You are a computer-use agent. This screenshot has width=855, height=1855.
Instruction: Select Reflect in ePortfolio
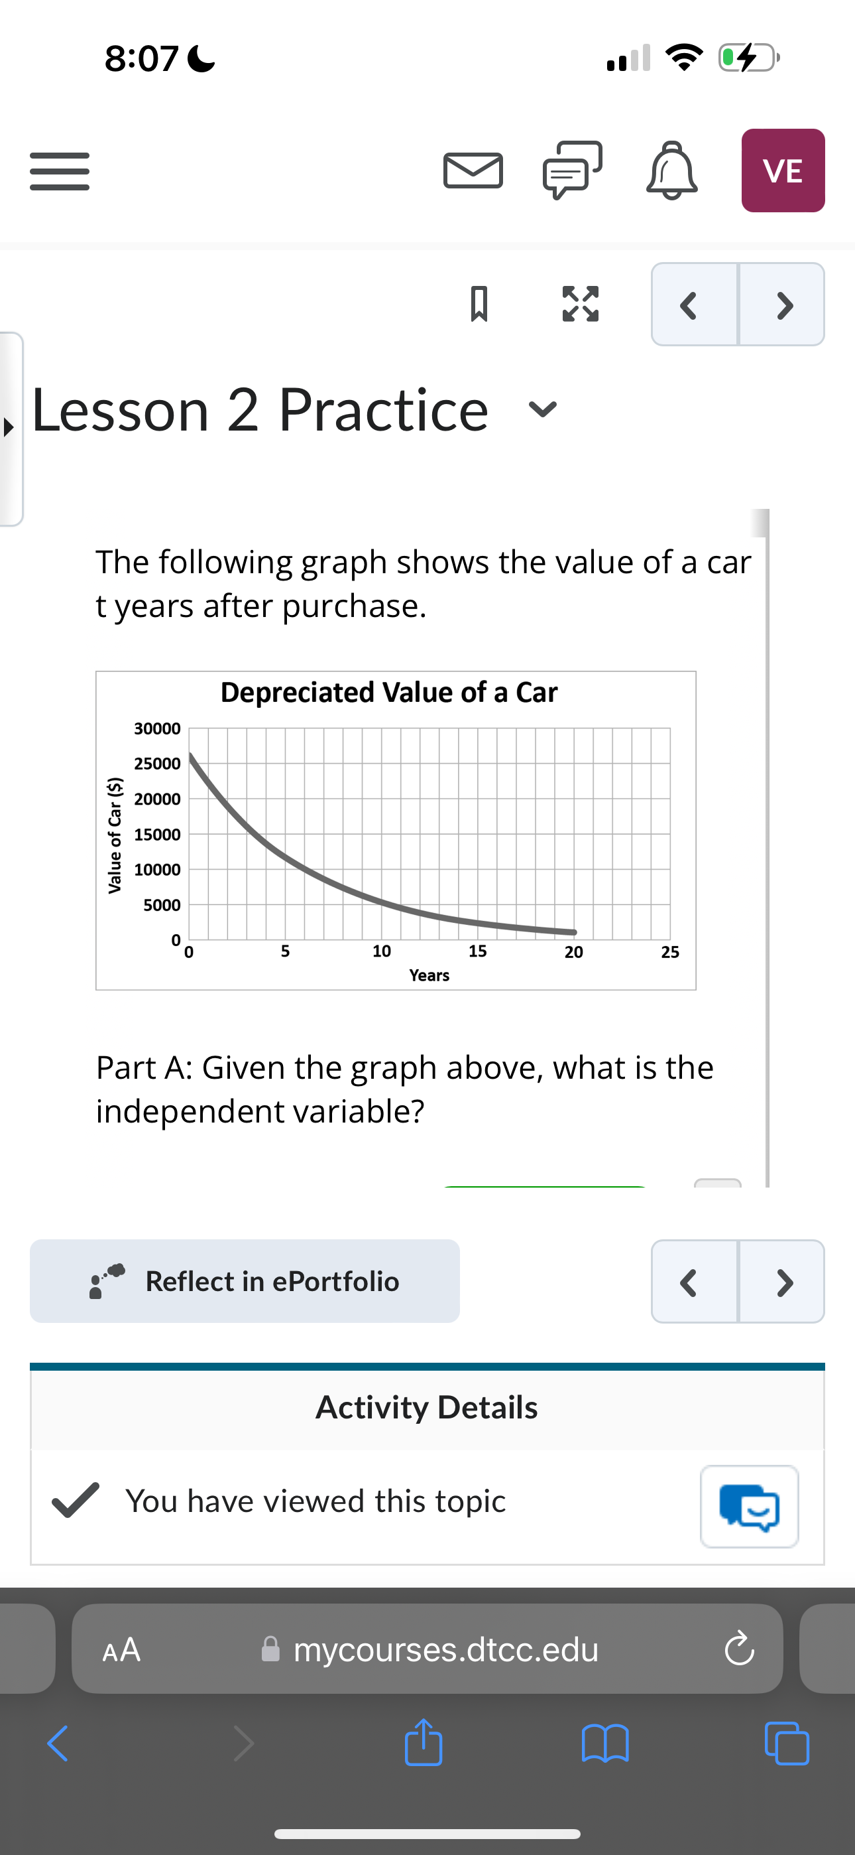coord(245,1281)
